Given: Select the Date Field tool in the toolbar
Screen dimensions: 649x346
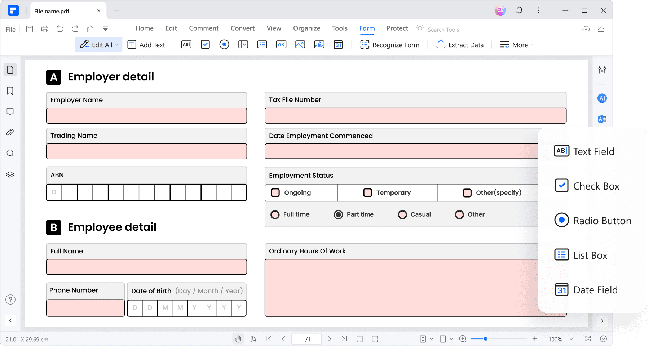Looking at the screenshot, I should (x=338, y=44).
